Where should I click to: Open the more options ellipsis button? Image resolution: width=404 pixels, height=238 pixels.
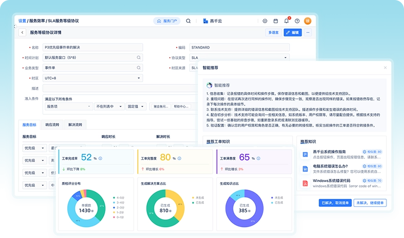[x=308, y=33]
